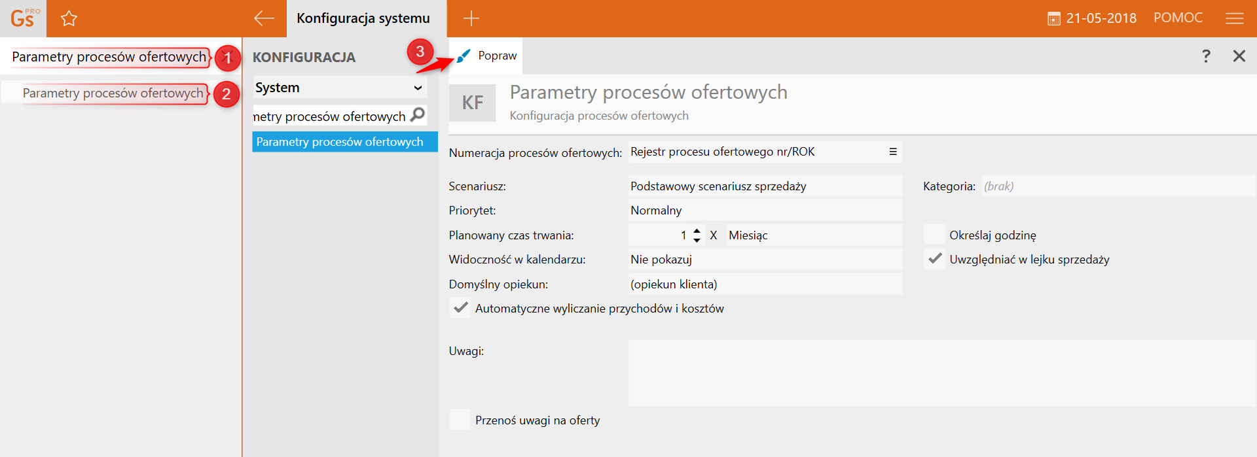The image size is (1257, 457).
Task: Open the POMOC help link
Action: [x=1178, y=18]
